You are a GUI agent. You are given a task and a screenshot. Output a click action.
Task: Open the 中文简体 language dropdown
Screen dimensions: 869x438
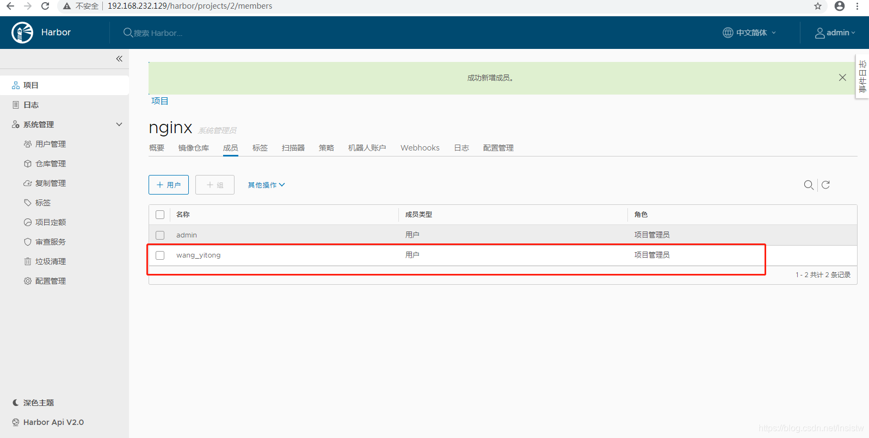click(749, 33)
